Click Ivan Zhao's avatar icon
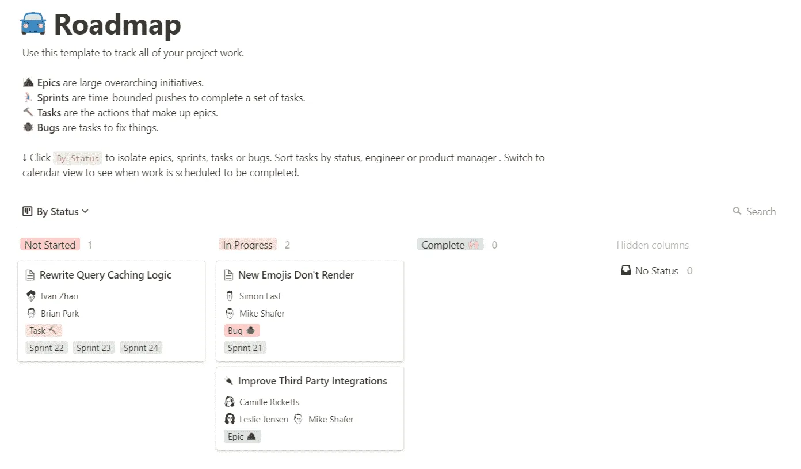The width and height of the screenshot is (801, 469). pyautogui.click(x=31, y=296)
